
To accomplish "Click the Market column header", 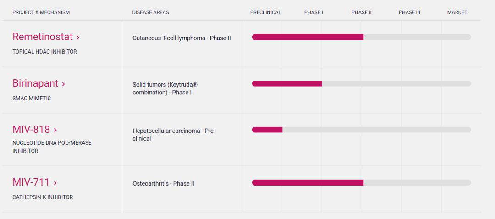I will click(x=457, y=12).
